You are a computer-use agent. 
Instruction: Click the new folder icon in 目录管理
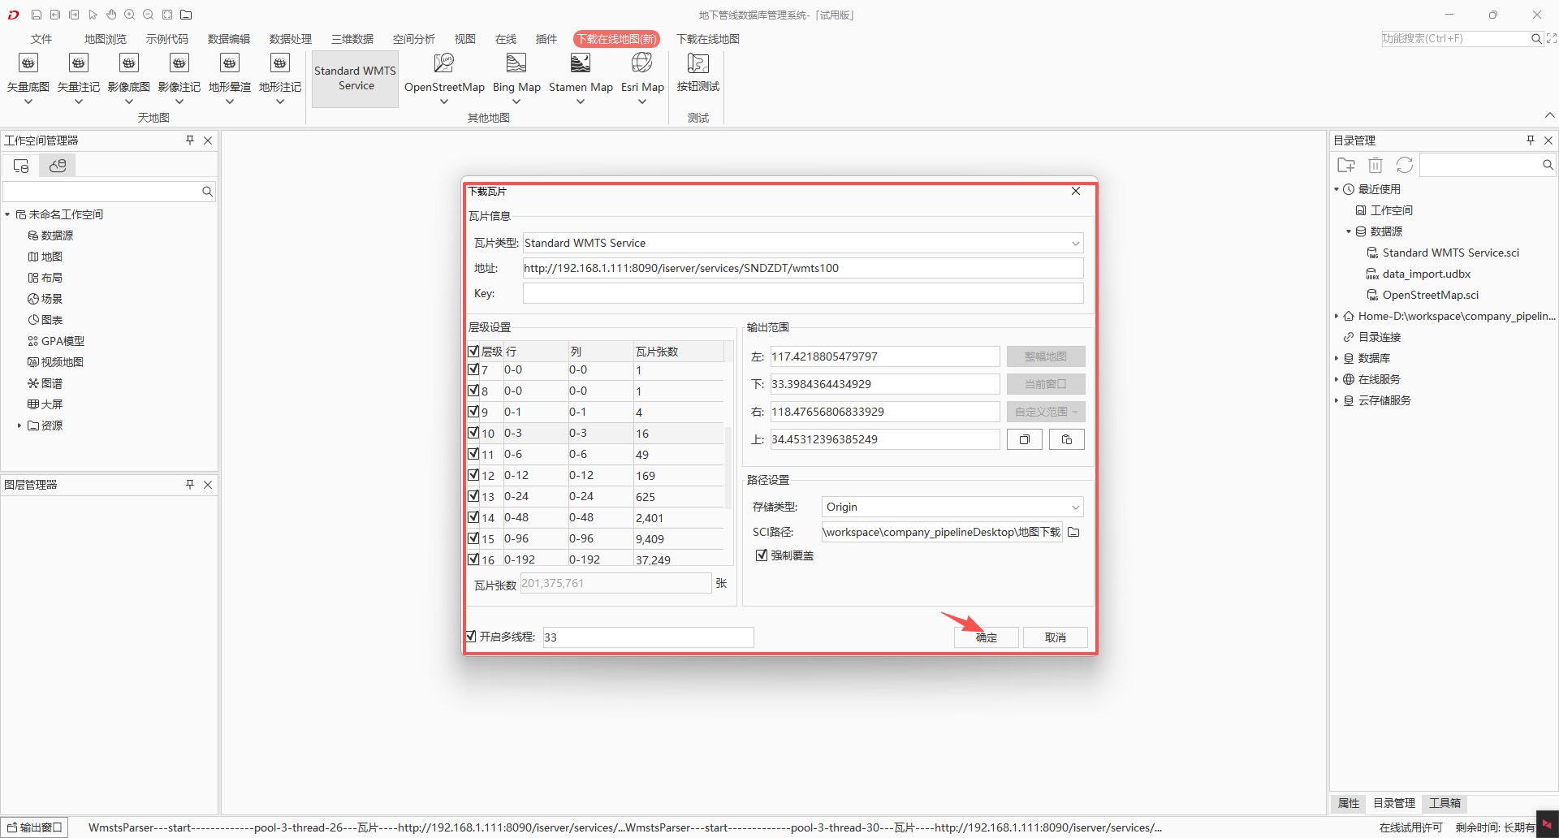tap(1346, 165)
